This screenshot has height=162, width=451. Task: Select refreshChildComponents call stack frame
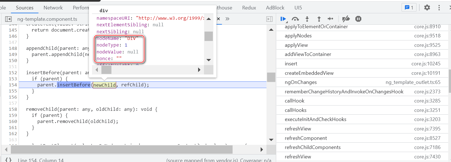click(363, 147)
